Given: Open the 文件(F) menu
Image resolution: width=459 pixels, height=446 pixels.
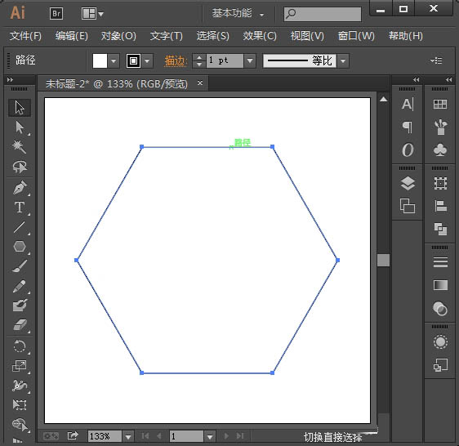Looking at the screenshot, I should pos(25,36).
